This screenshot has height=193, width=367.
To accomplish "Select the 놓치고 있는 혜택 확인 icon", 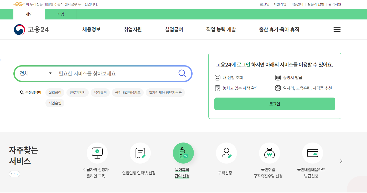I will [217, 88].
